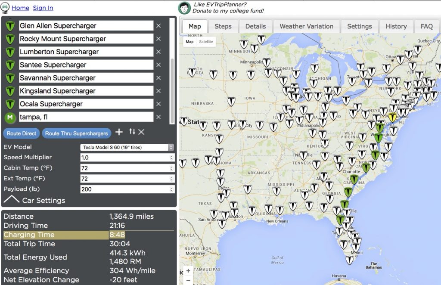Open the EV Model dropdown

(x=127, y=147)
